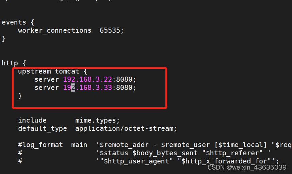Viewport: 292px width, 174px height.
Task: Click the closing brace of events block
Action: [4, 39]
